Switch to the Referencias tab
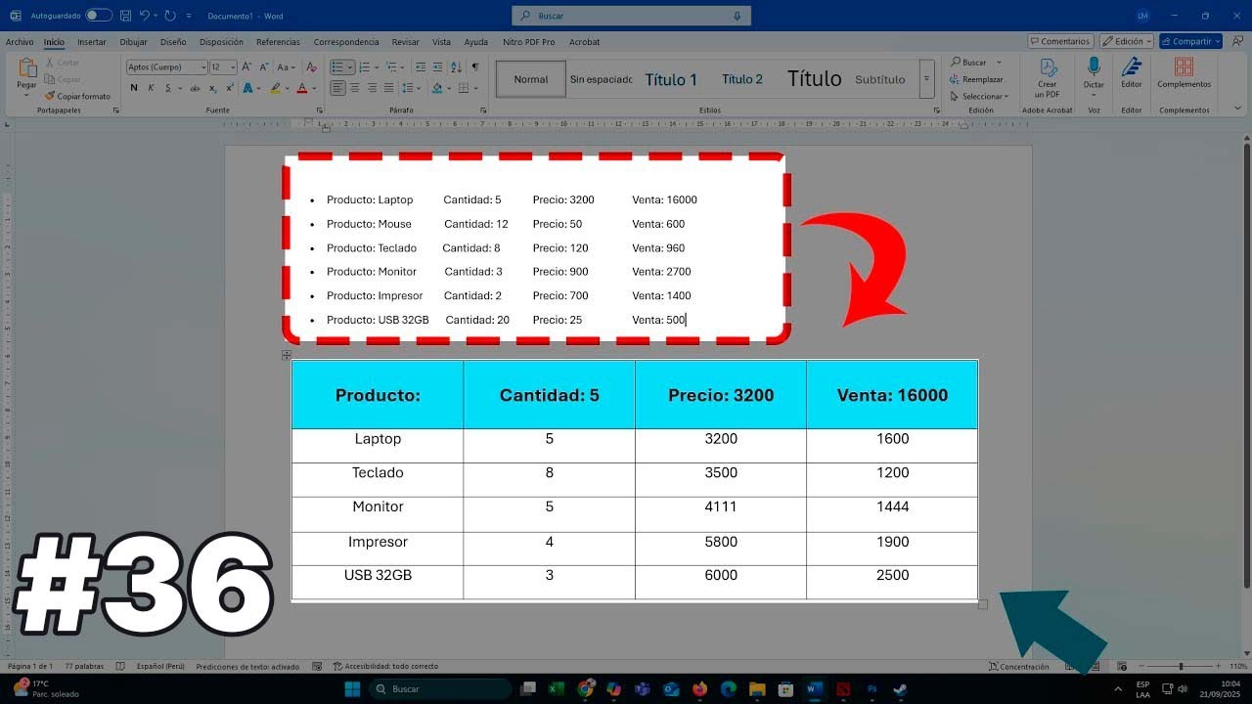 278,42
